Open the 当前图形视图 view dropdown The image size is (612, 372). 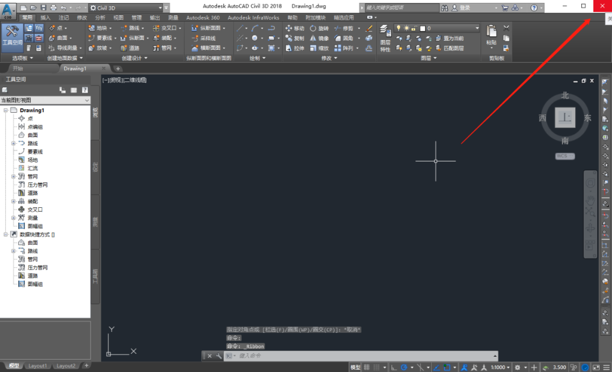45,100
